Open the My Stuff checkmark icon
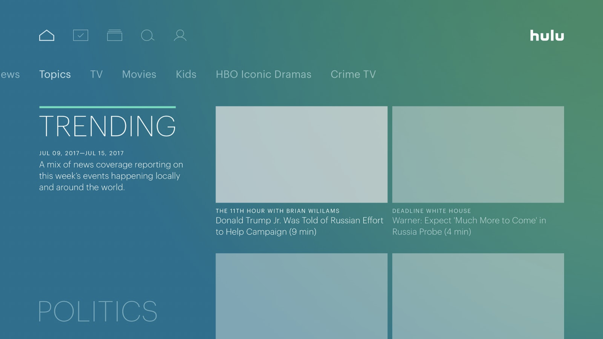Viewport: 603px width, 339px height. (80, 35)
